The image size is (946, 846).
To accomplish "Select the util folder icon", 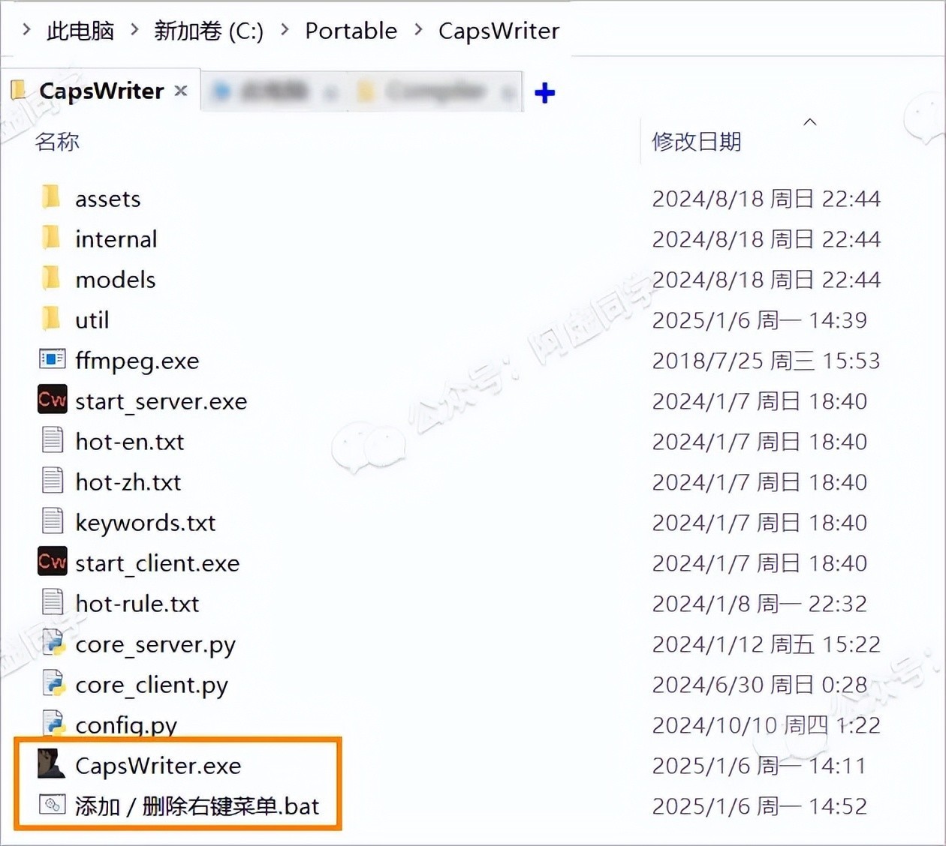I will 51,319.
